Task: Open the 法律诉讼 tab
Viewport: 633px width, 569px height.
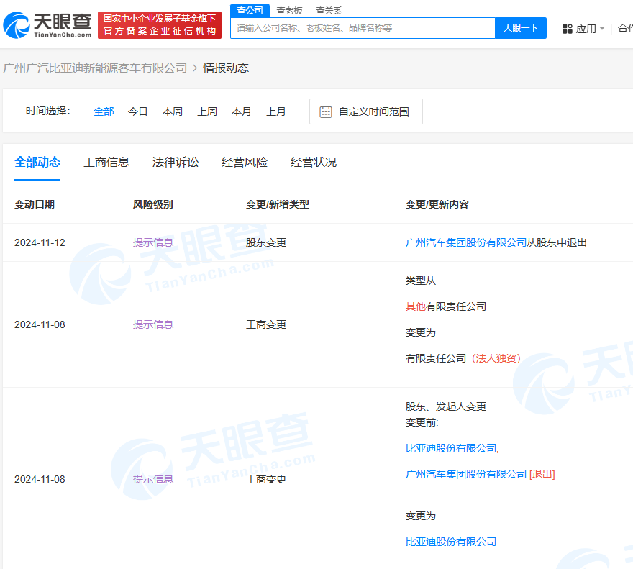Action: (176, 162)
